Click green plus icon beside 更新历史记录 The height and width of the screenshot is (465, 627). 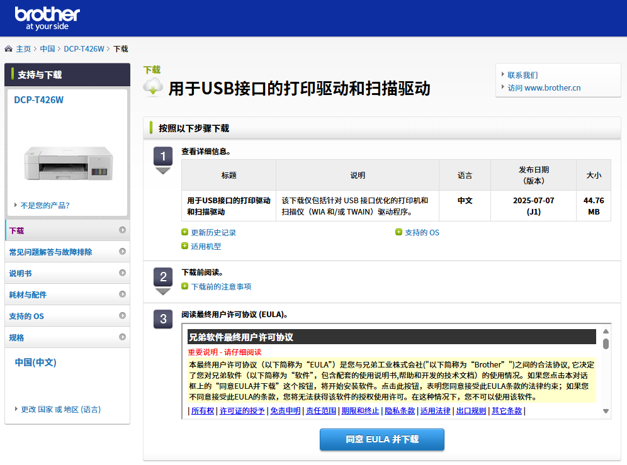184,232
